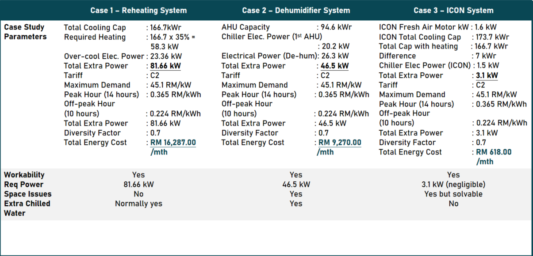Select the Extra Chilled Water row label

coord(27,208)
